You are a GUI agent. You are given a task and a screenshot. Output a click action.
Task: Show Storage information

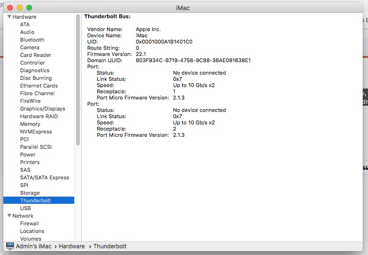click(x=30, y=193)
